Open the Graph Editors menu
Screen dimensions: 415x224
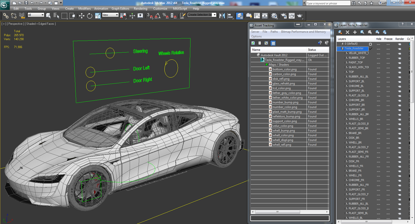click(x=120, y=9)
